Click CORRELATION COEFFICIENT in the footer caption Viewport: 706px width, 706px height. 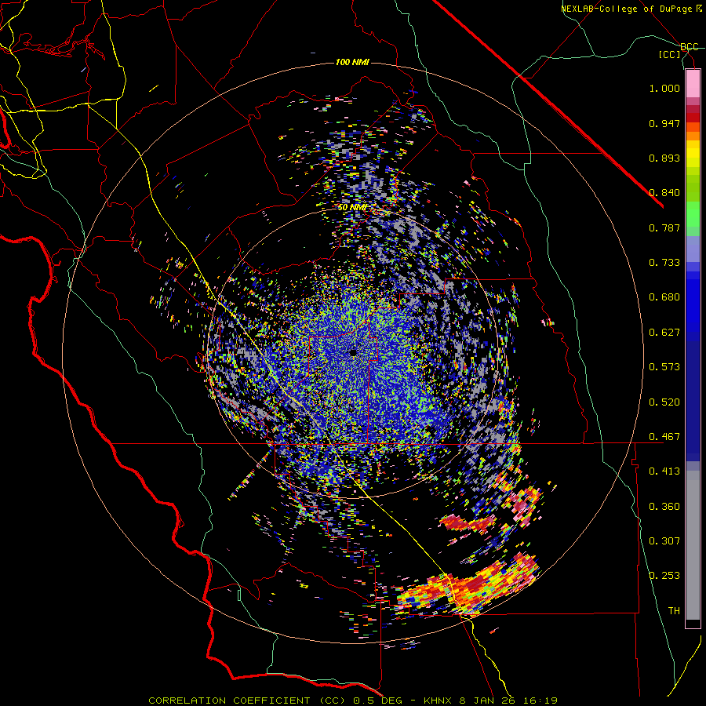[229, 701]
